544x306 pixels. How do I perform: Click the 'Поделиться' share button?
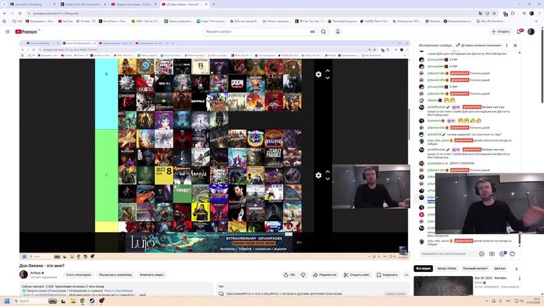(324, 275)
